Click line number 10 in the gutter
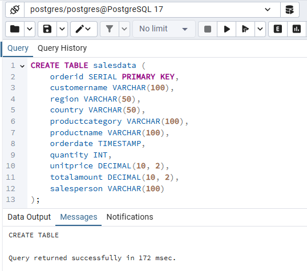Screen dimensions: 307x271 [x=11, y=166]
